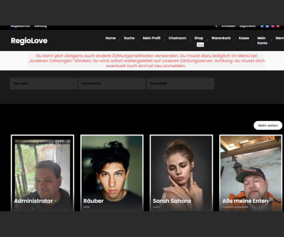Click the name 'Sarah Sahara'
Image resolution: width=284 pixels, height=237 pixels.
click(x=172, y=201)
